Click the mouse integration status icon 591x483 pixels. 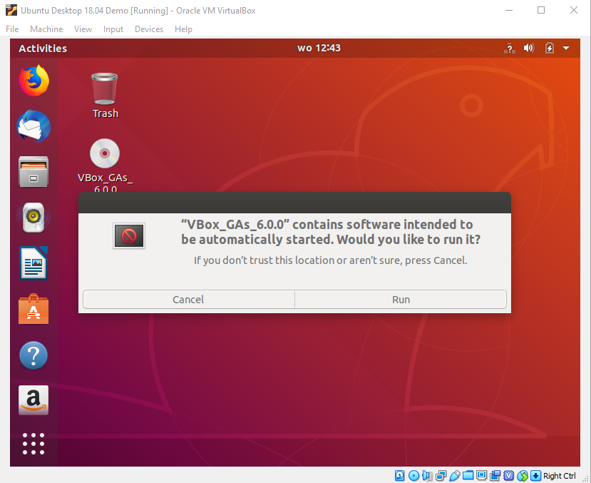[522, 476]
